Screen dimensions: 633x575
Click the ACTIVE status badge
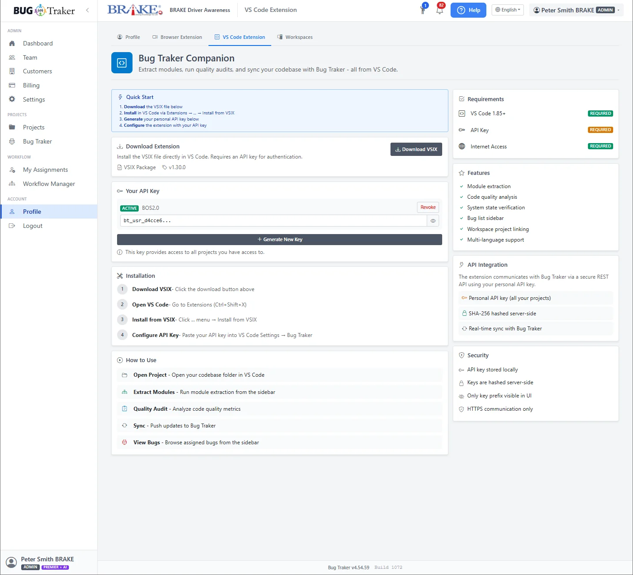(129, 208)
